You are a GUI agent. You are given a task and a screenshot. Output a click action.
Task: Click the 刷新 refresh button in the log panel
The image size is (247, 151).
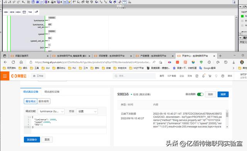click(210, 94)
